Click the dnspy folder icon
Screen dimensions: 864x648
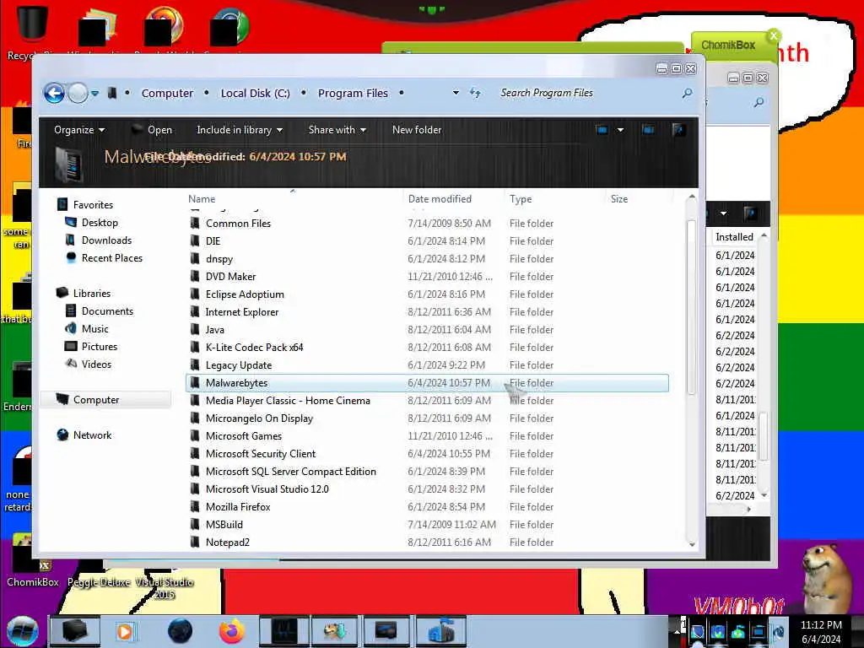[195, 258]
